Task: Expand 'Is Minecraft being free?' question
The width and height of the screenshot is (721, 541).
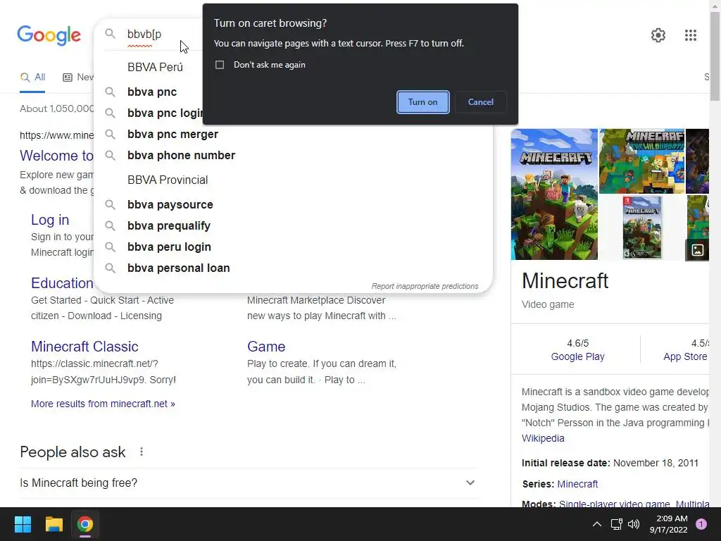Action: [x=249, y=483]
